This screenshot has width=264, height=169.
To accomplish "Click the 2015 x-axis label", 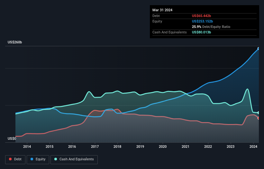I will pyautogui.click(x=50, y=147).
